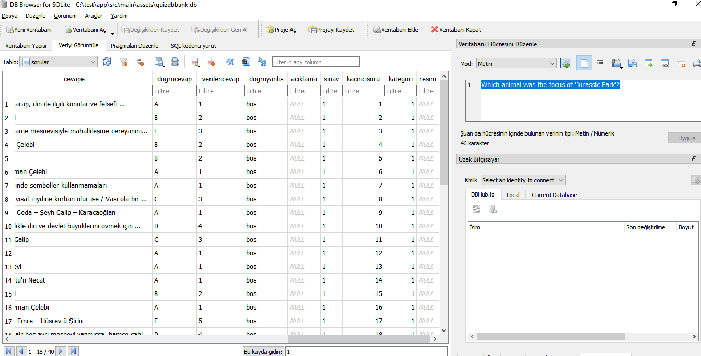Click the Filtre field under kategori column

coord(401,91)
